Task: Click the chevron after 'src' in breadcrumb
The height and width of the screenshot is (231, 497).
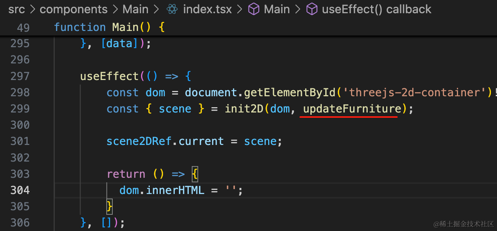Action: [x=33, y=9]
